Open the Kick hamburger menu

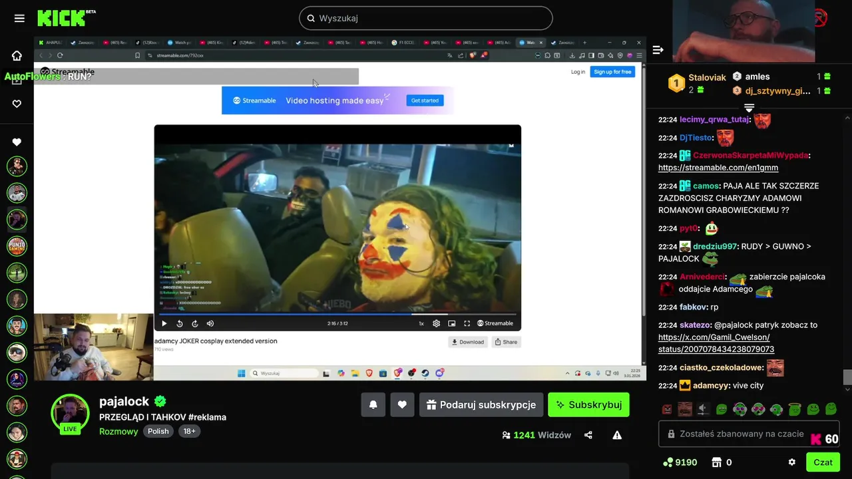pyautogui.click(x=19, y=19)
